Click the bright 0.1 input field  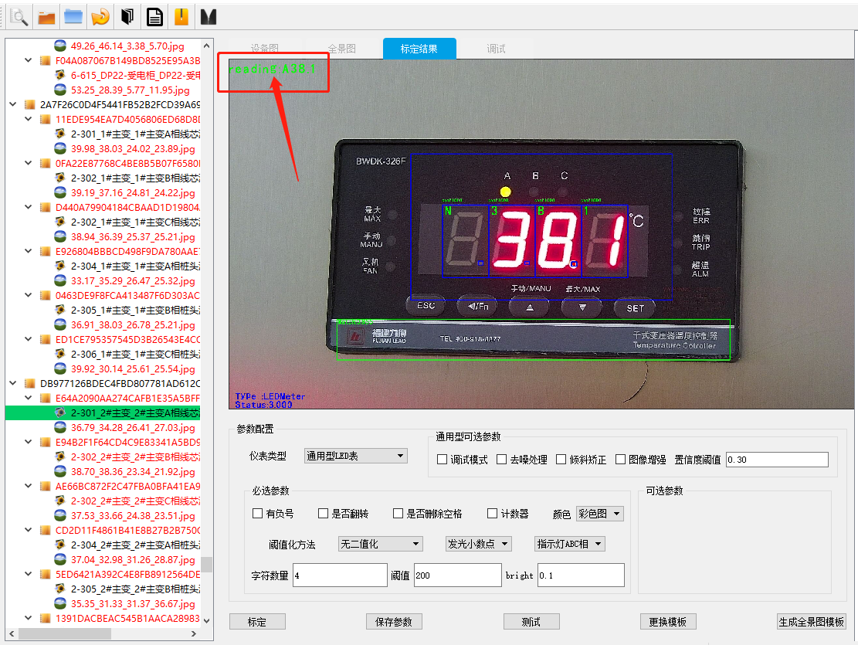coord(581,575)
